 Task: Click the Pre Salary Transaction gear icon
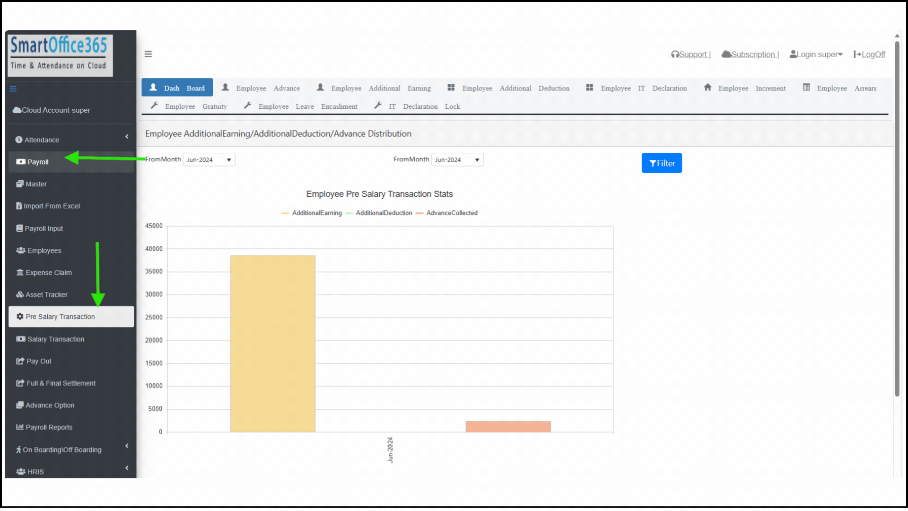(x=20, y=317)
